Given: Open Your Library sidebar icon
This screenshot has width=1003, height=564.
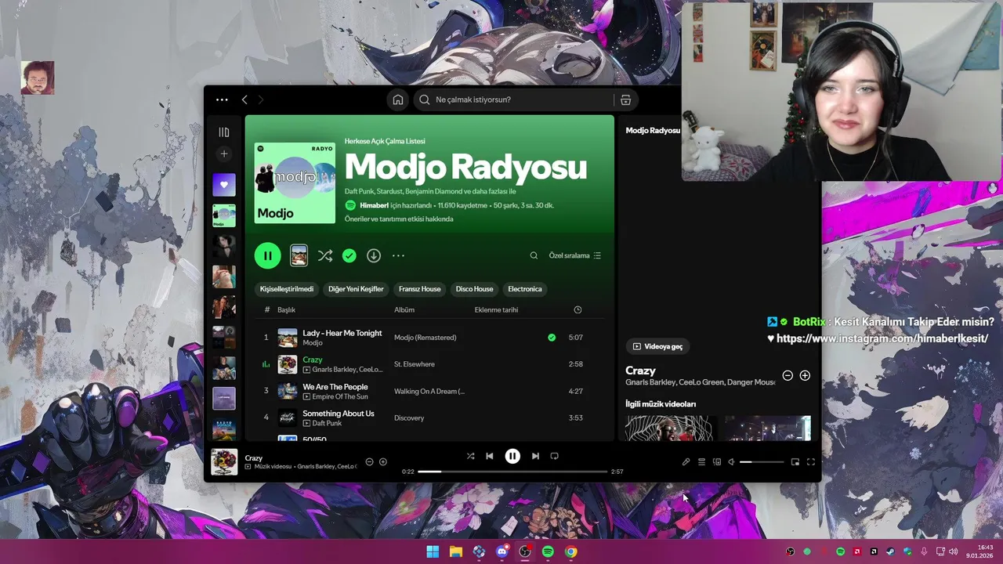Looking at the screenshot, I should 224,132.
